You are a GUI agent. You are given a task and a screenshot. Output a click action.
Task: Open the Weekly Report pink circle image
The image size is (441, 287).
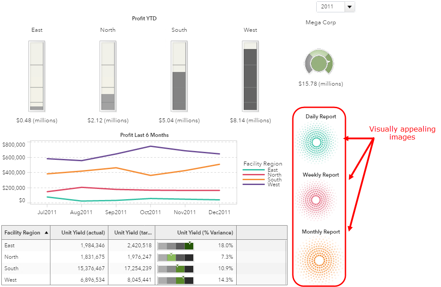click(x=316, y=200)
